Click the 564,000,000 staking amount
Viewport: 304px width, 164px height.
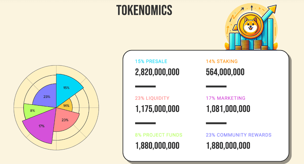pyautogui.click(x=225, y=72)
